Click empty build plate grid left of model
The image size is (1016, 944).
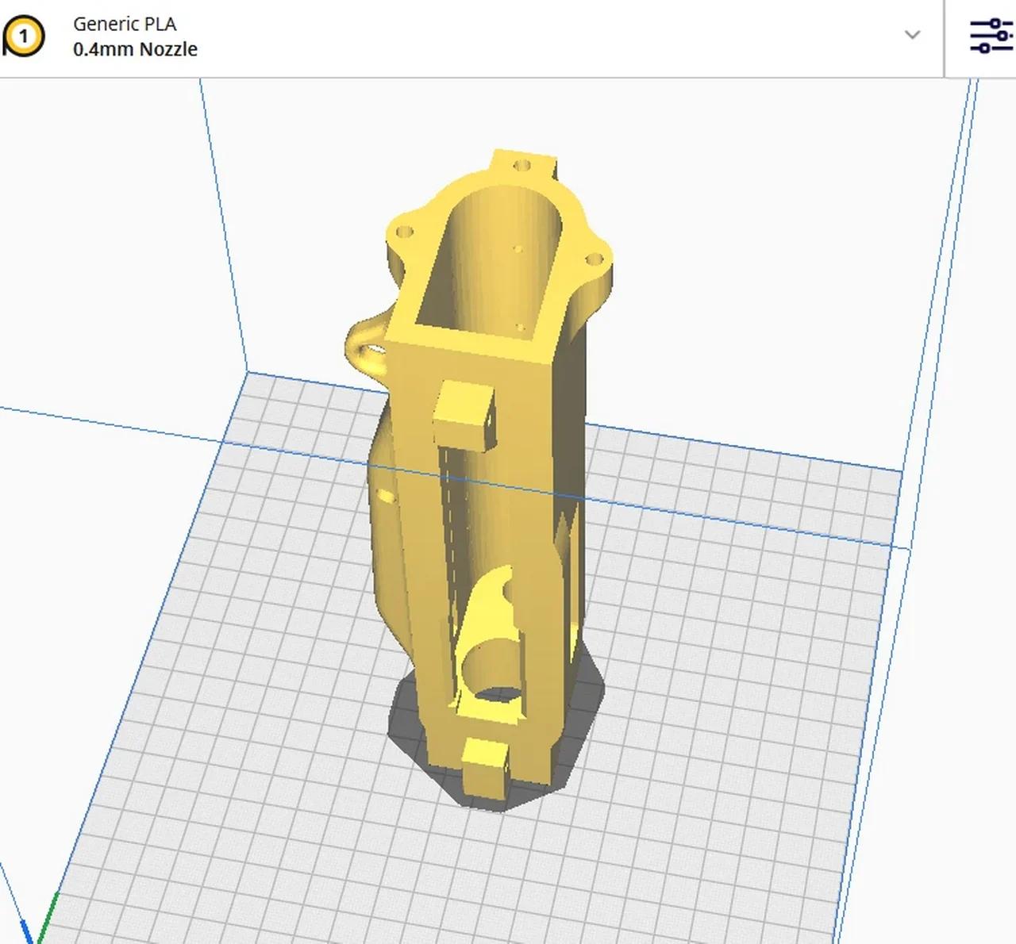(238, 635)
